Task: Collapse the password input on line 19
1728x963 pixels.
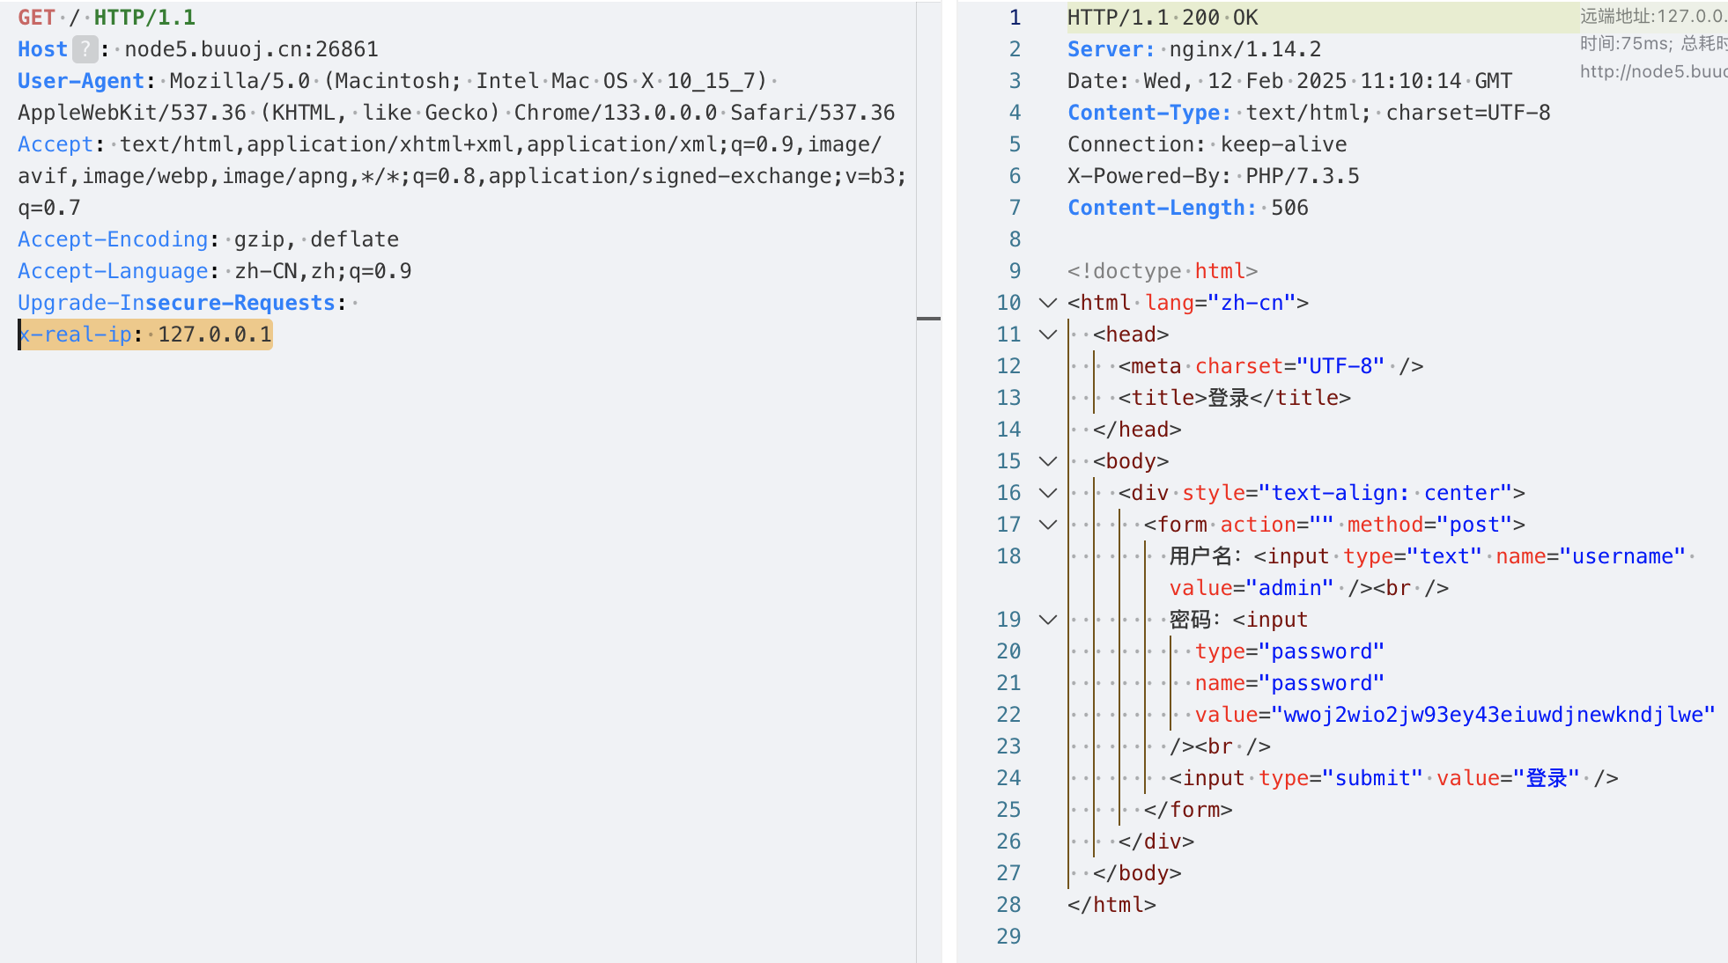Action: tap(1047, 620)
